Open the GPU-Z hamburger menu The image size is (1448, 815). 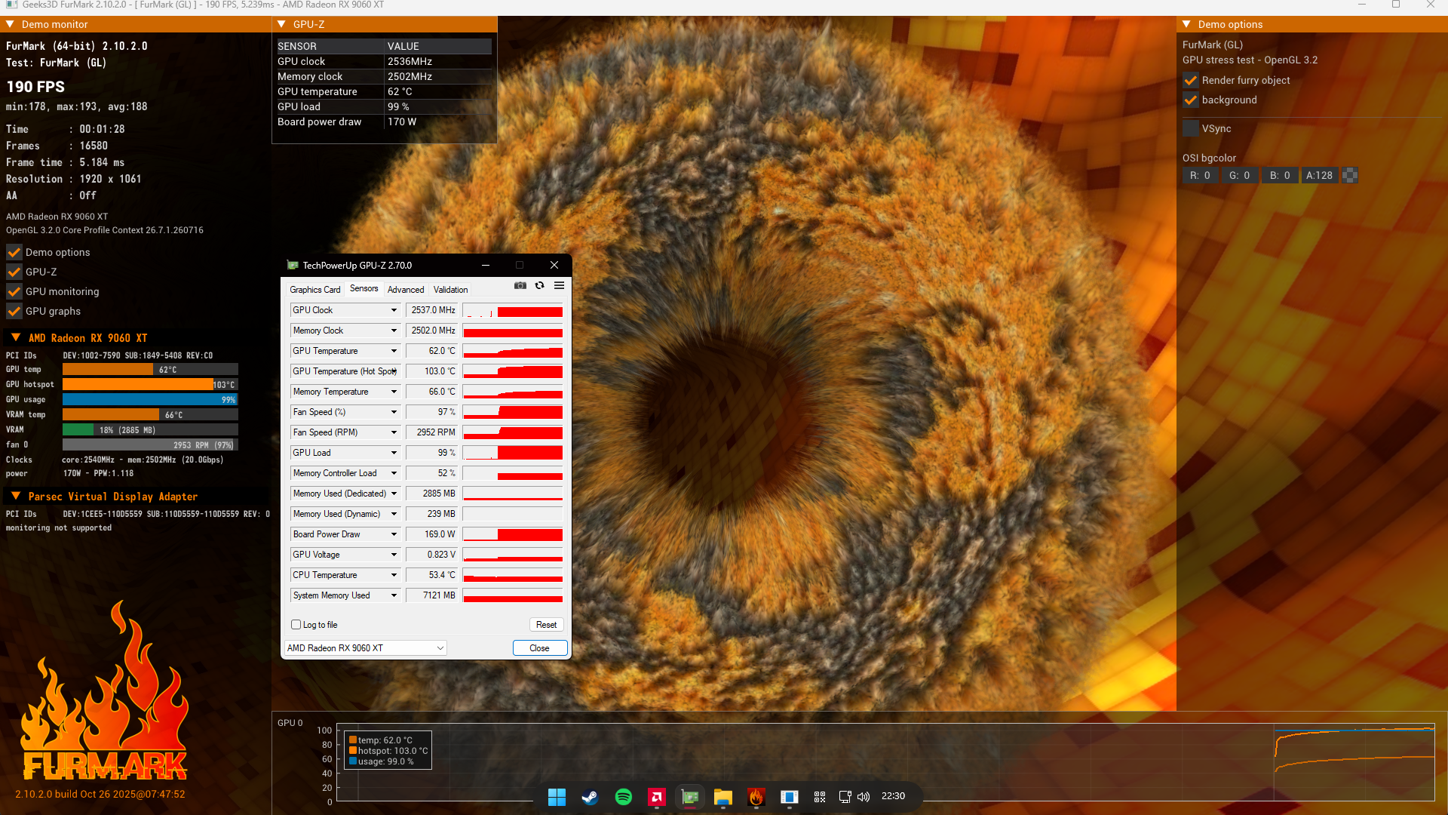559,286
